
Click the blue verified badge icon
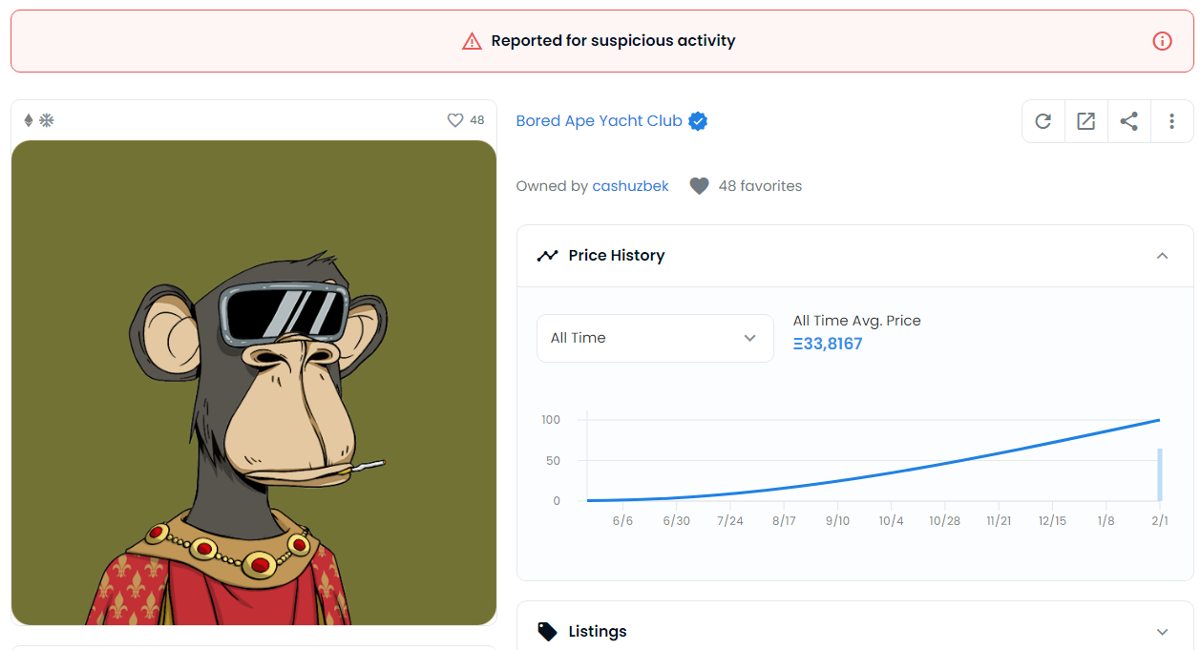tap(698, 121)
